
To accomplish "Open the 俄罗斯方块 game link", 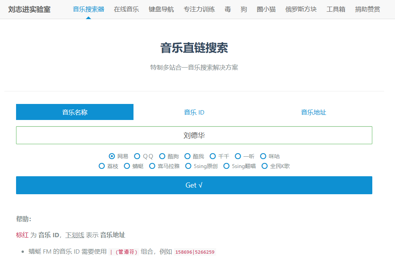I will coord(301,9).
